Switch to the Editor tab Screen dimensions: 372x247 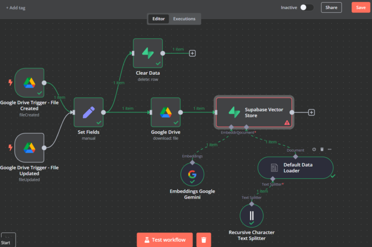coord(159,19)
